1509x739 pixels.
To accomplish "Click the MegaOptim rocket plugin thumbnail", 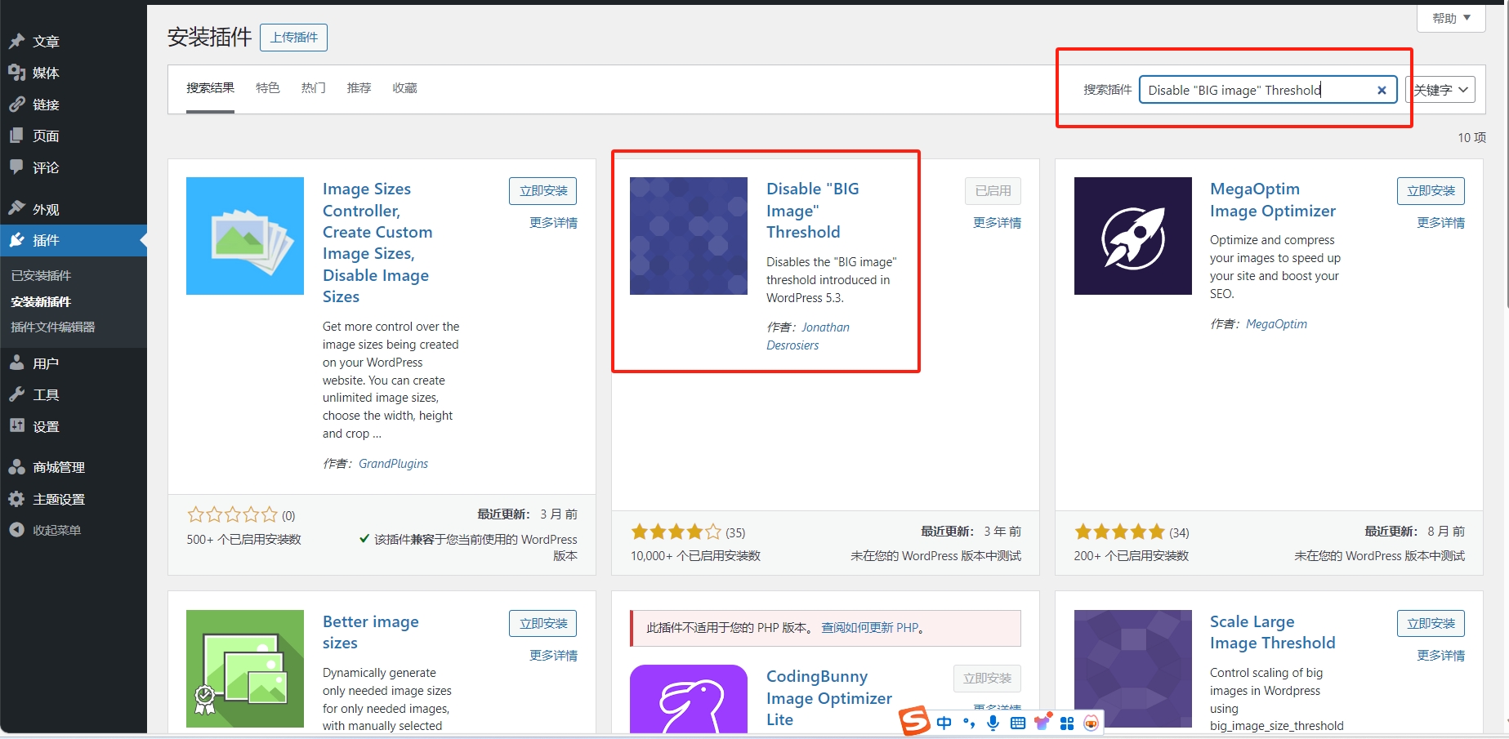I will [1132, 236].
